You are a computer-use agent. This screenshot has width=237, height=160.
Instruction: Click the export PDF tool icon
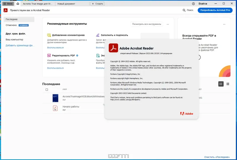[98, 55]
